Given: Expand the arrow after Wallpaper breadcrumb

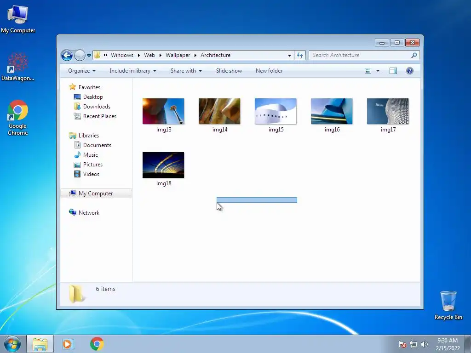Looking at the screenshot, I should pos(195,55).
